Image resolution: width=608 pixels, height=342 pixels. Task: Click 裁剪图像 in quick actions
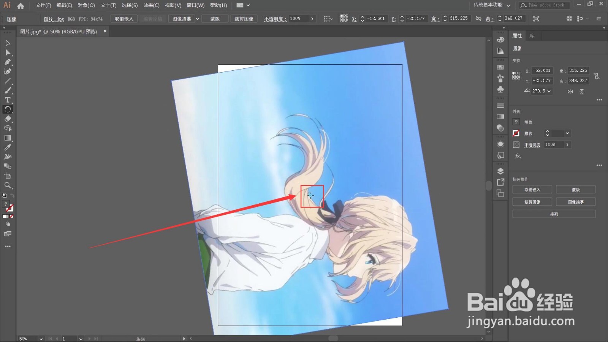532,202
